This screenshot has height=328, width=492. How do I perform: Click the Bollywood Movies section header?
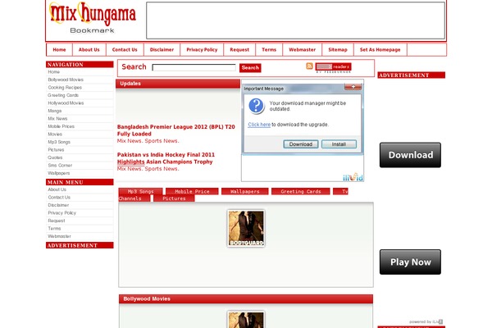pos(246,299)
